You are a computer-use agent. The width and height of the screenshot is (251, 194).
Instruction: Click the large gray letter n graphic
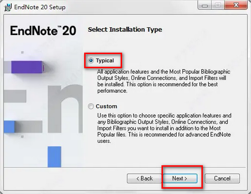(65, 109)
